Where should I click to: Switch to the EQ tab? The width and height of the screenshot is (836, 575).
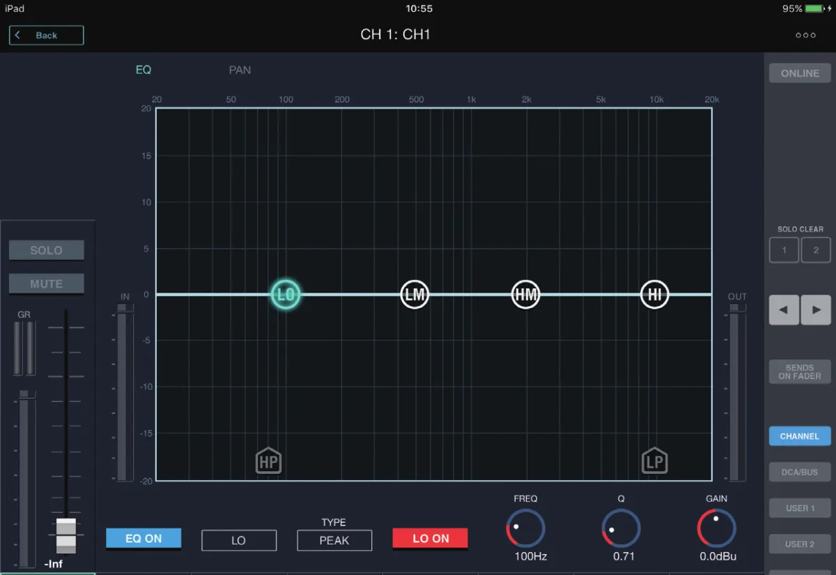144,70
